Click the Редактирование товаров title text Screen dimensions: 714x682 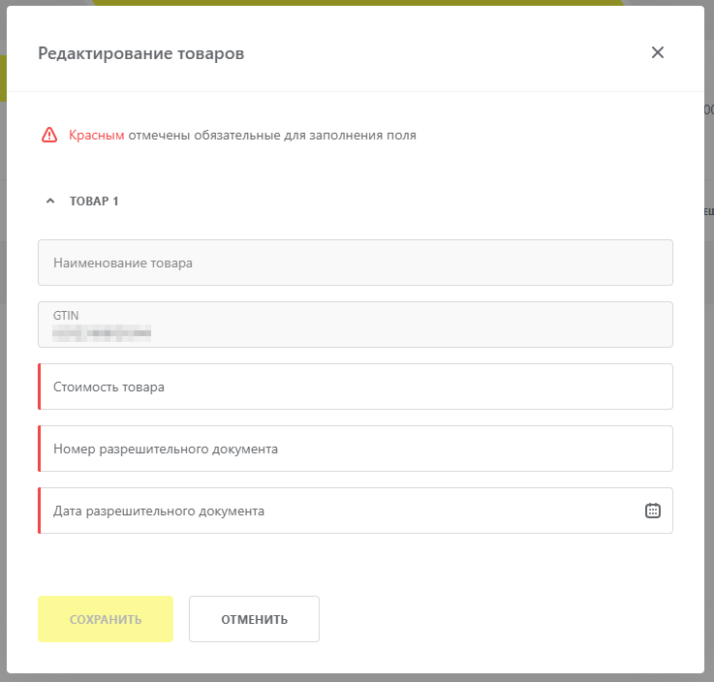(141, 53)
